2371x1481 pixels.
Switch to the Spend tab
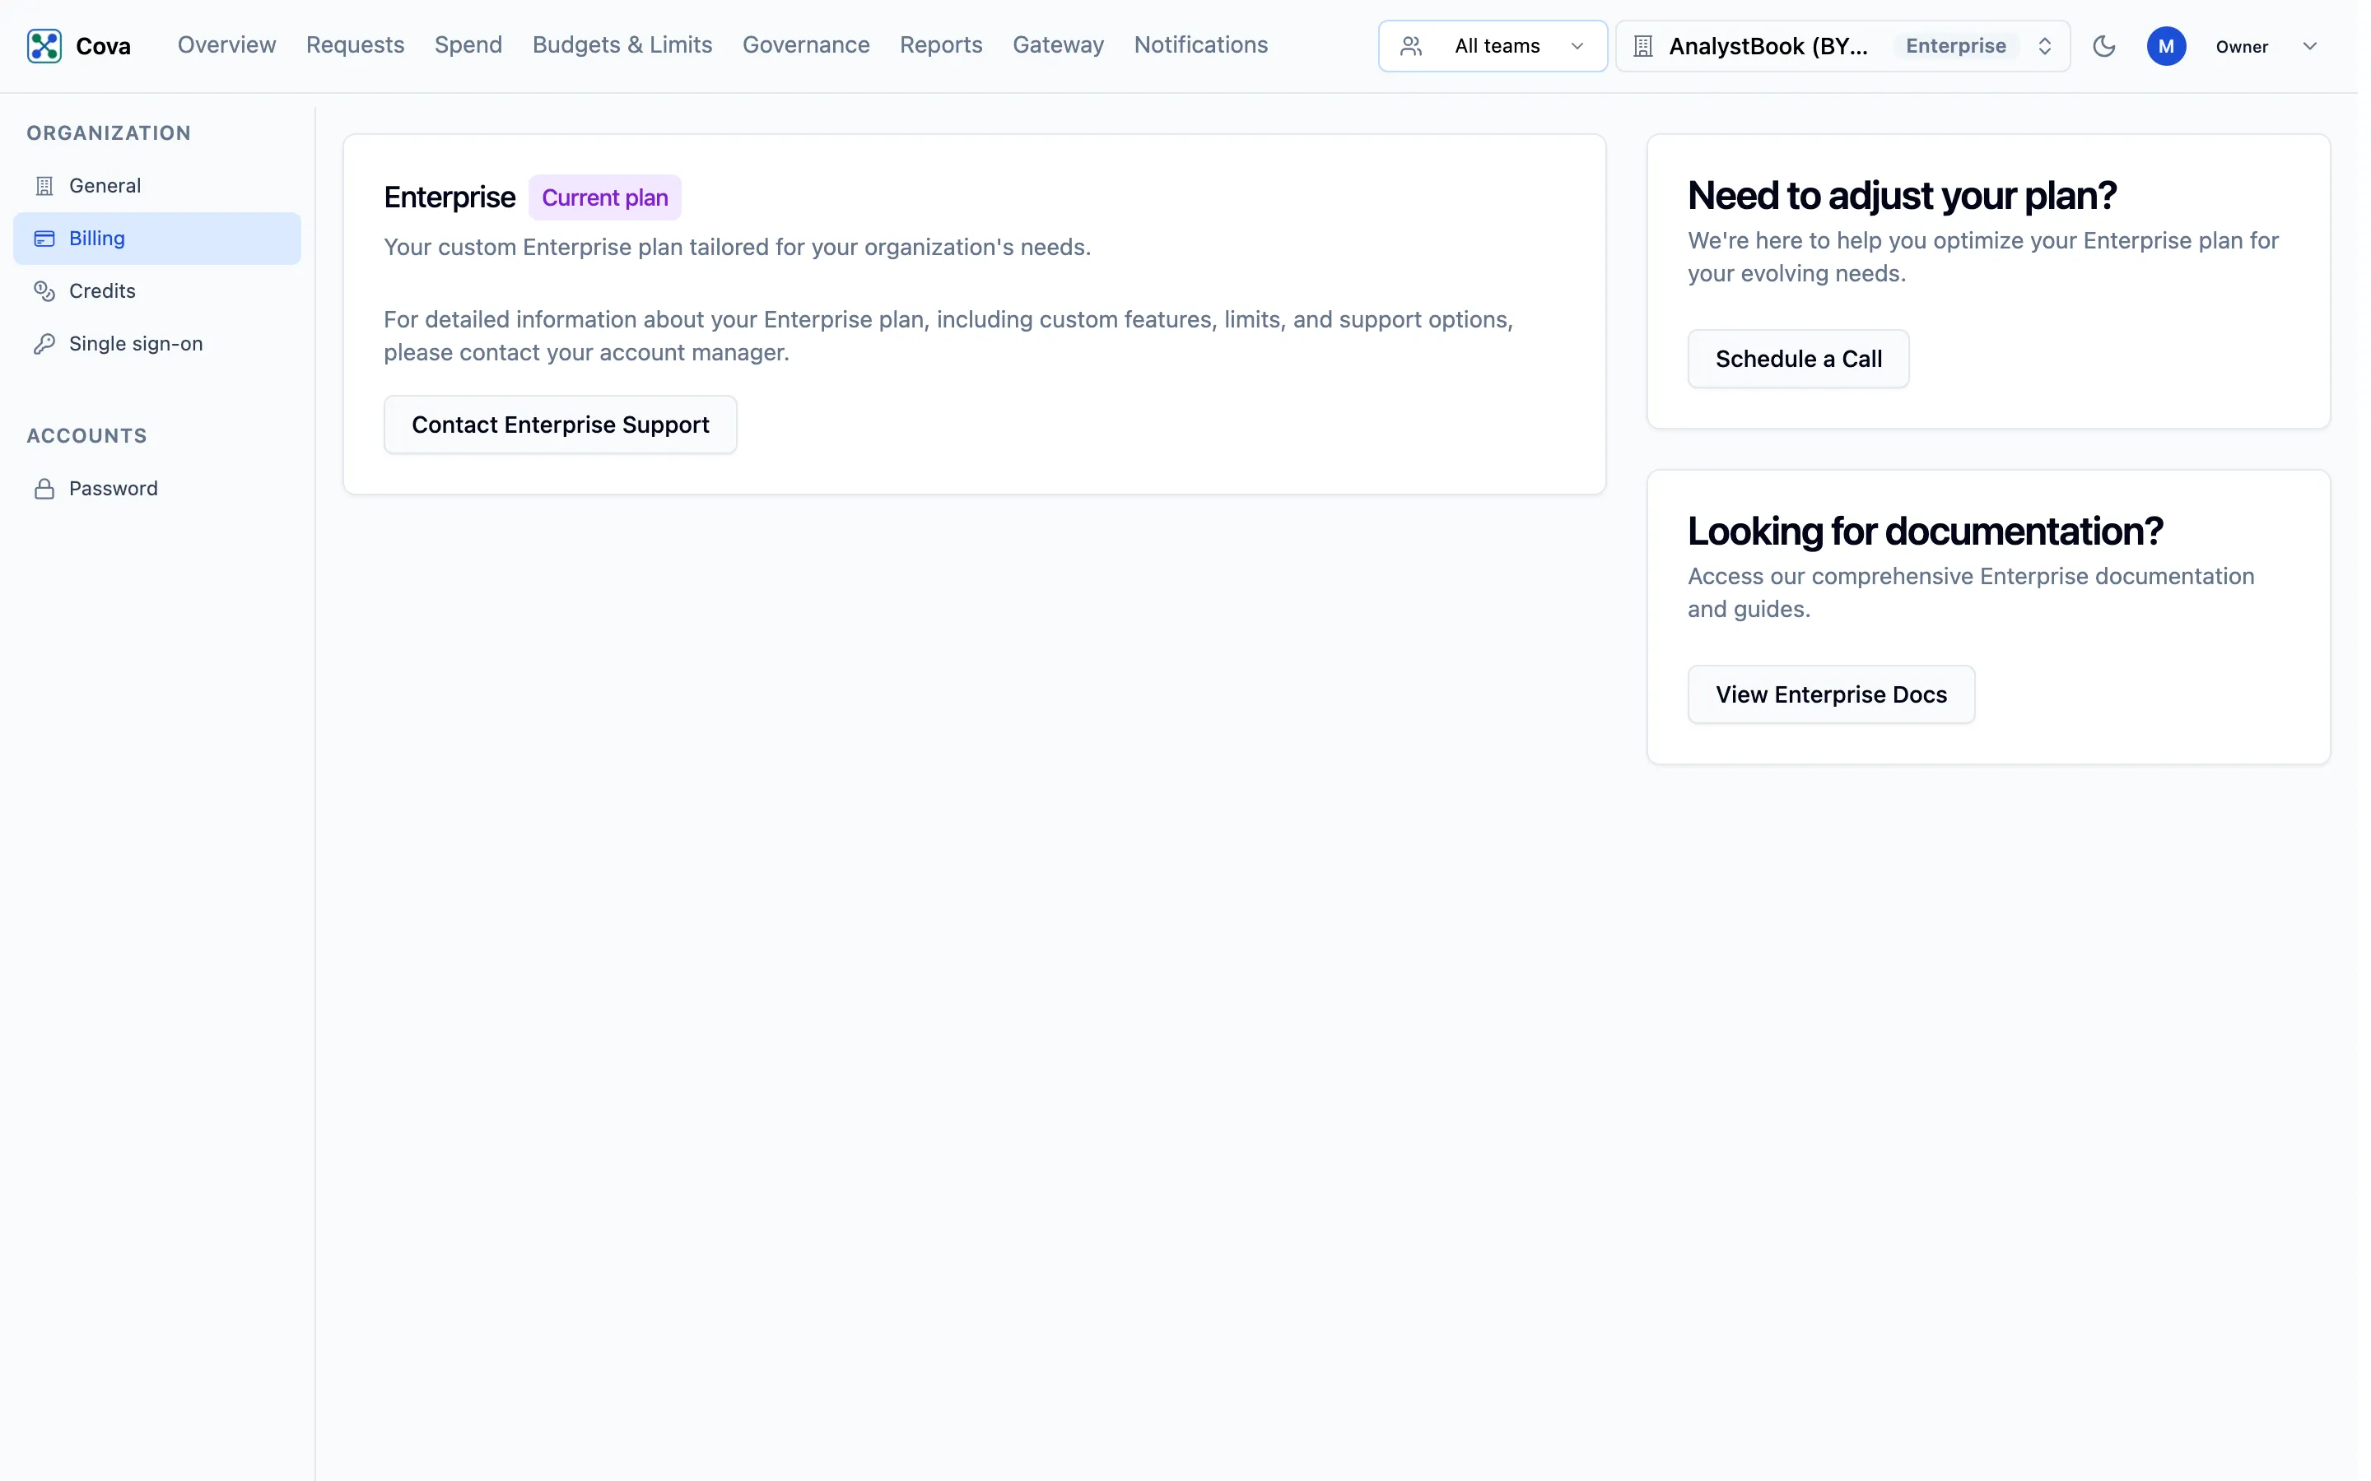tap(468, 45)
